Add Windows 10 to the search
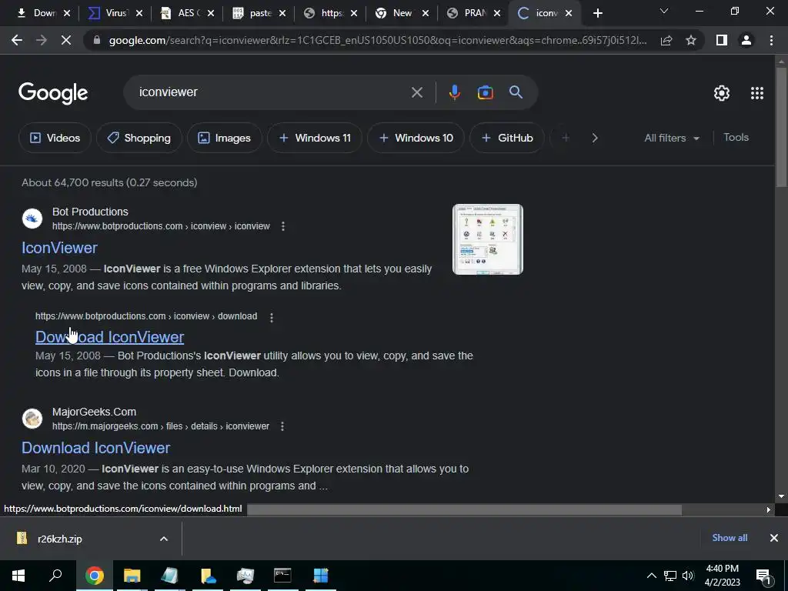This screenshot has height=591, width=788. point(416,138)
